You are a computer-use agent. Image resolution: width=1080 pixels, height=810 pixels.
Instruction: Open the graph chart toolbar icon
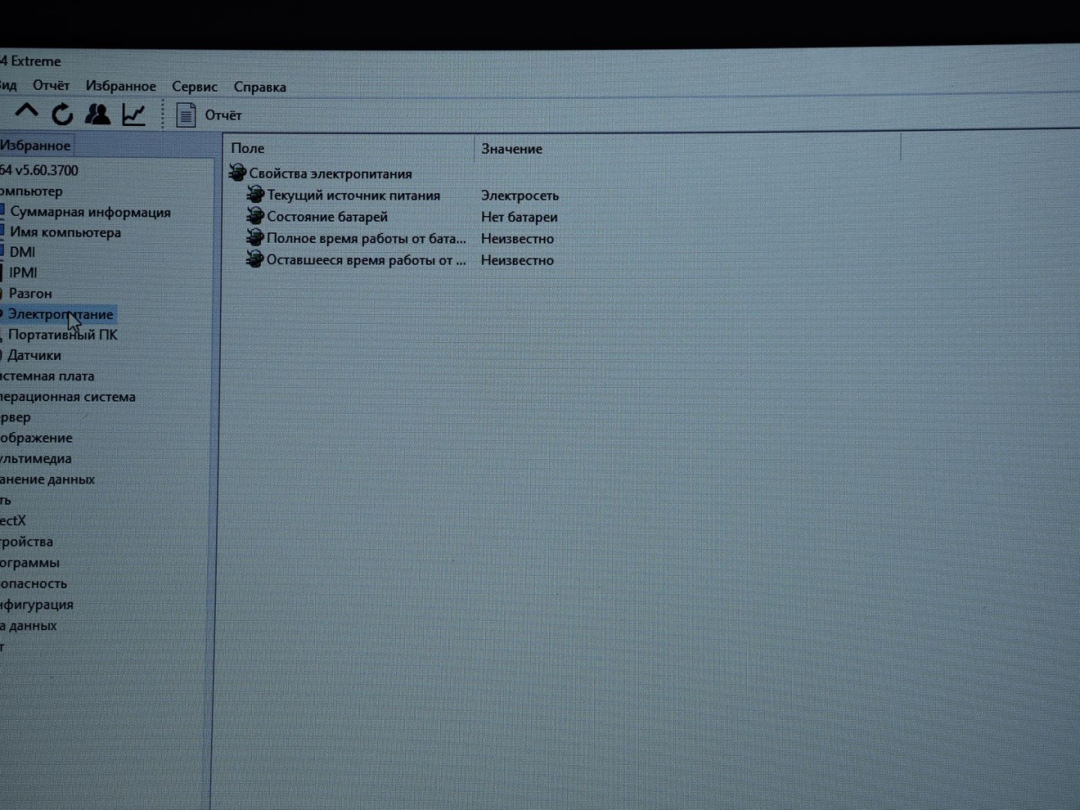[x=134, y=114]
